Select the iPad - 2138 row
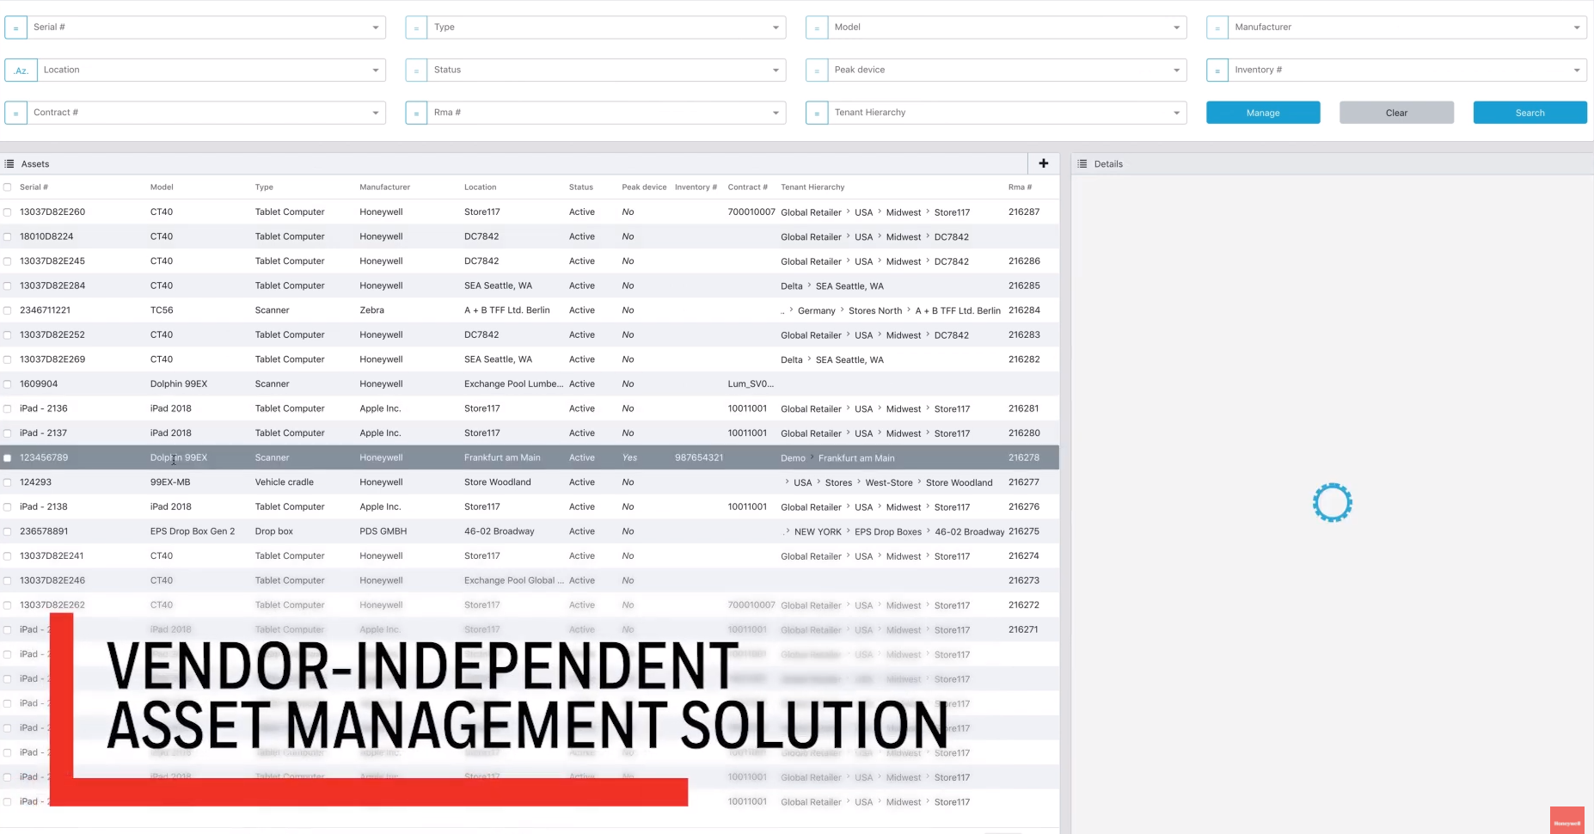This screenshot has height=834, width=1594. pos(530,507)
